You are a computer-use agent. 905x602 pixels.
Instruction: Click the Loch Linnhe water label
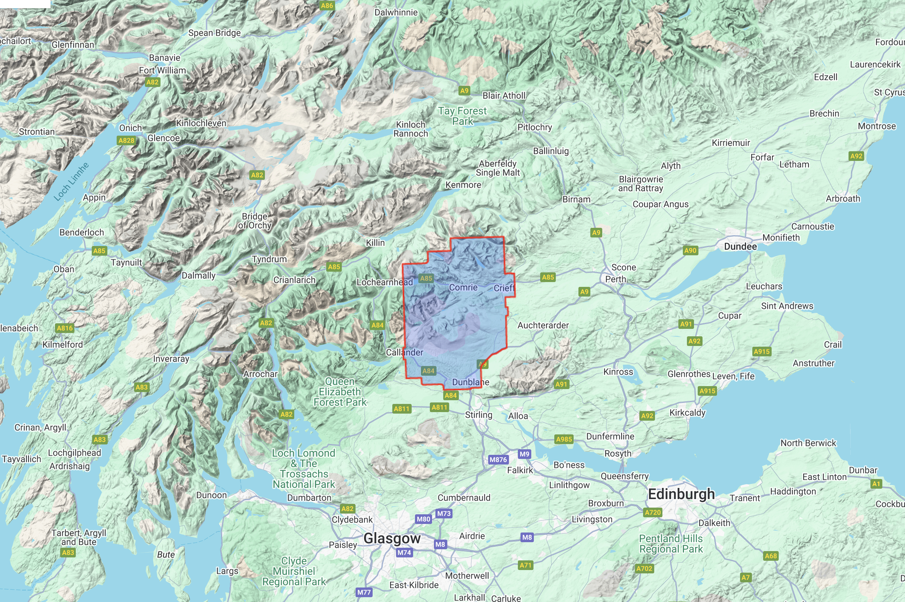(71, 182)
